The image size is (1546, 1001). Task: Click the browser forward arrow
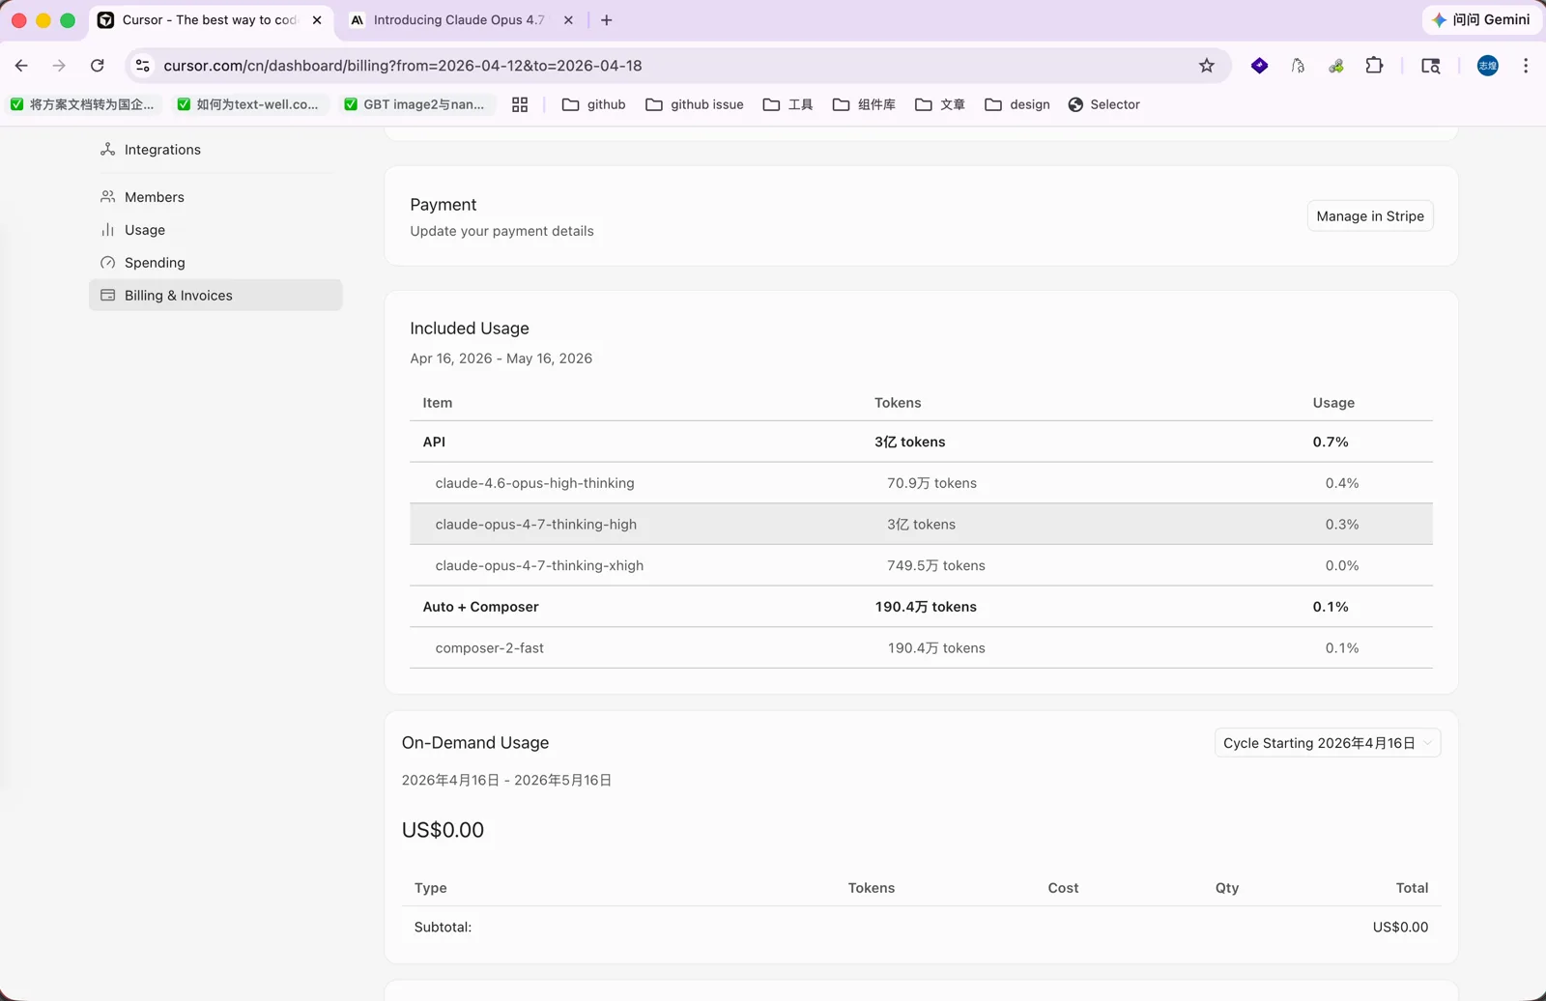(x=59, y=66)
